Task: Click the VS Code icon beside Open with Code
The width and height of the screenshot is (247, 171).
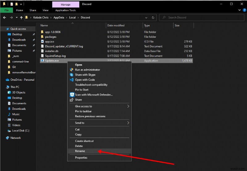Action: 72,80
